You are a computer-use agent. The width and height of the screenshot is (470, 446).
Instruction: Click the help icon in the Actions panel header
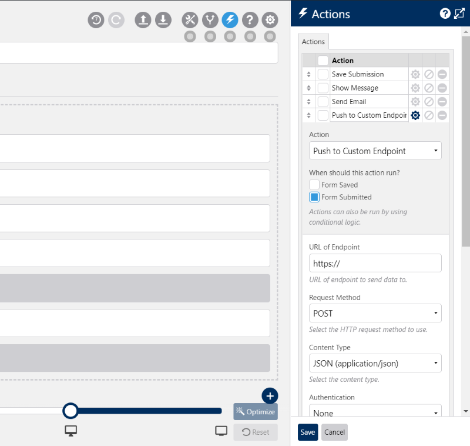pos(445,14)
